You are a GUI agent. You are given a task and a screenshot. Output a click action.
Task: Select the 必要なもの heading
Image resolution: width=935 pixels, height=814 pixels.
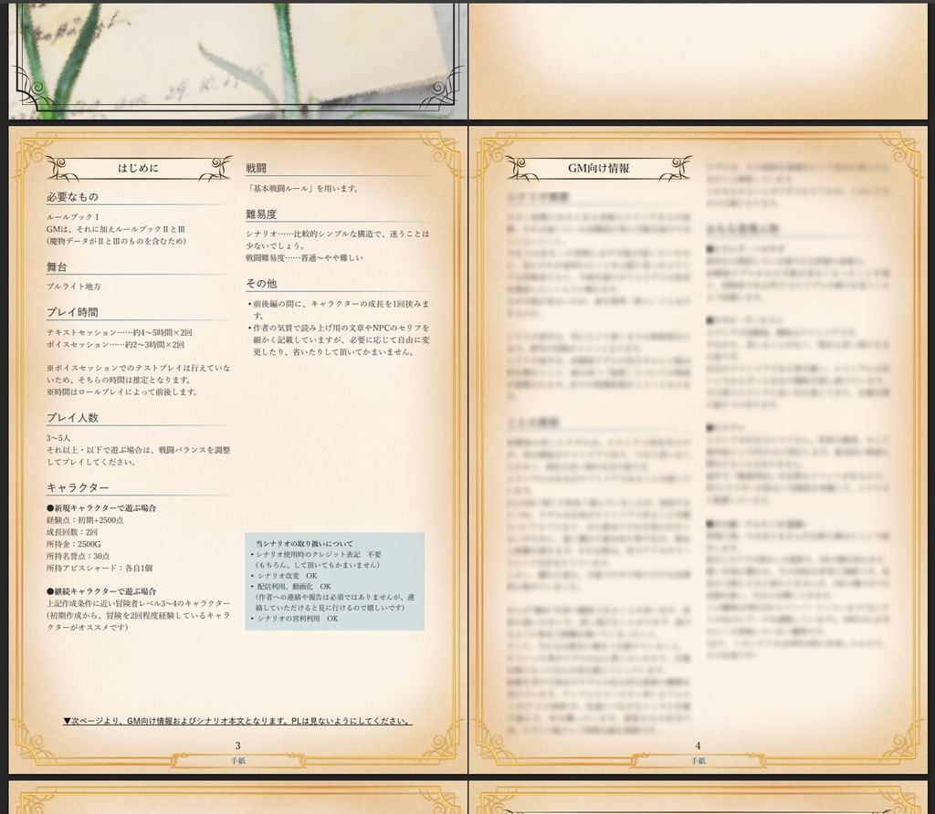pyautogui.click(x=72, y=196)
